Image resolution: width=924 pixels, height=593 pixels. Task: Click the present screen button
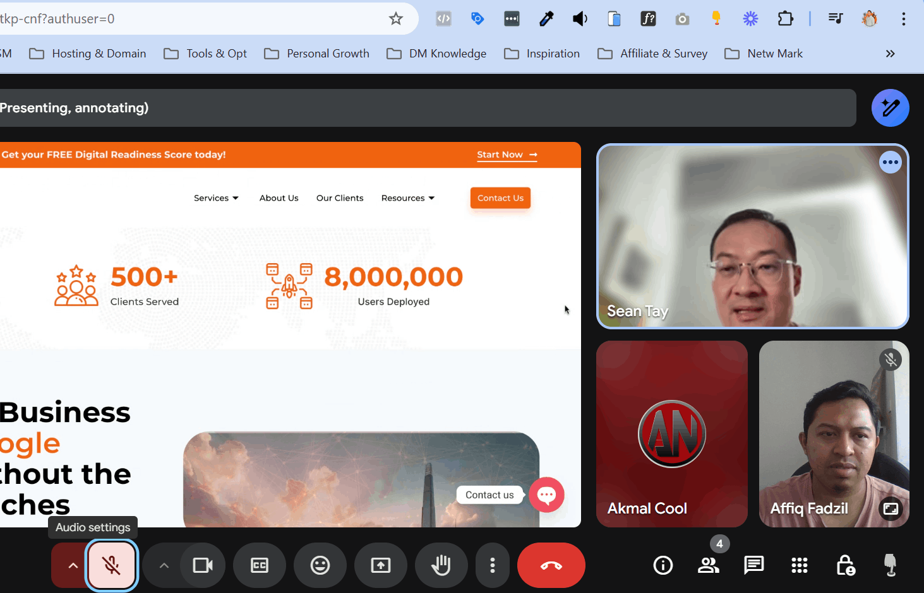(x=381, y=565)
